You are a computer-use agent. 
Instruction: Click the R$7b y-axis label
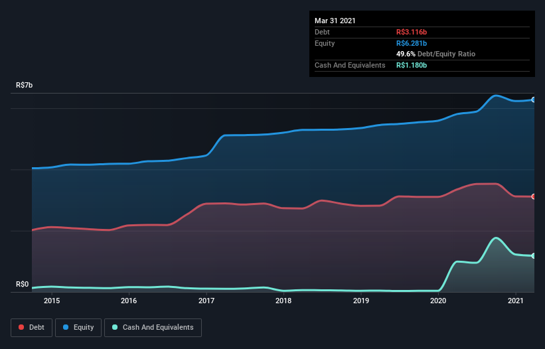click(x=25, y=86)
